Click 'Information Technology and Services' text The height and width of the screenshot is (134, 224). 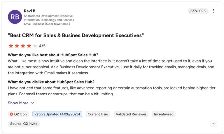coord(49,20)
